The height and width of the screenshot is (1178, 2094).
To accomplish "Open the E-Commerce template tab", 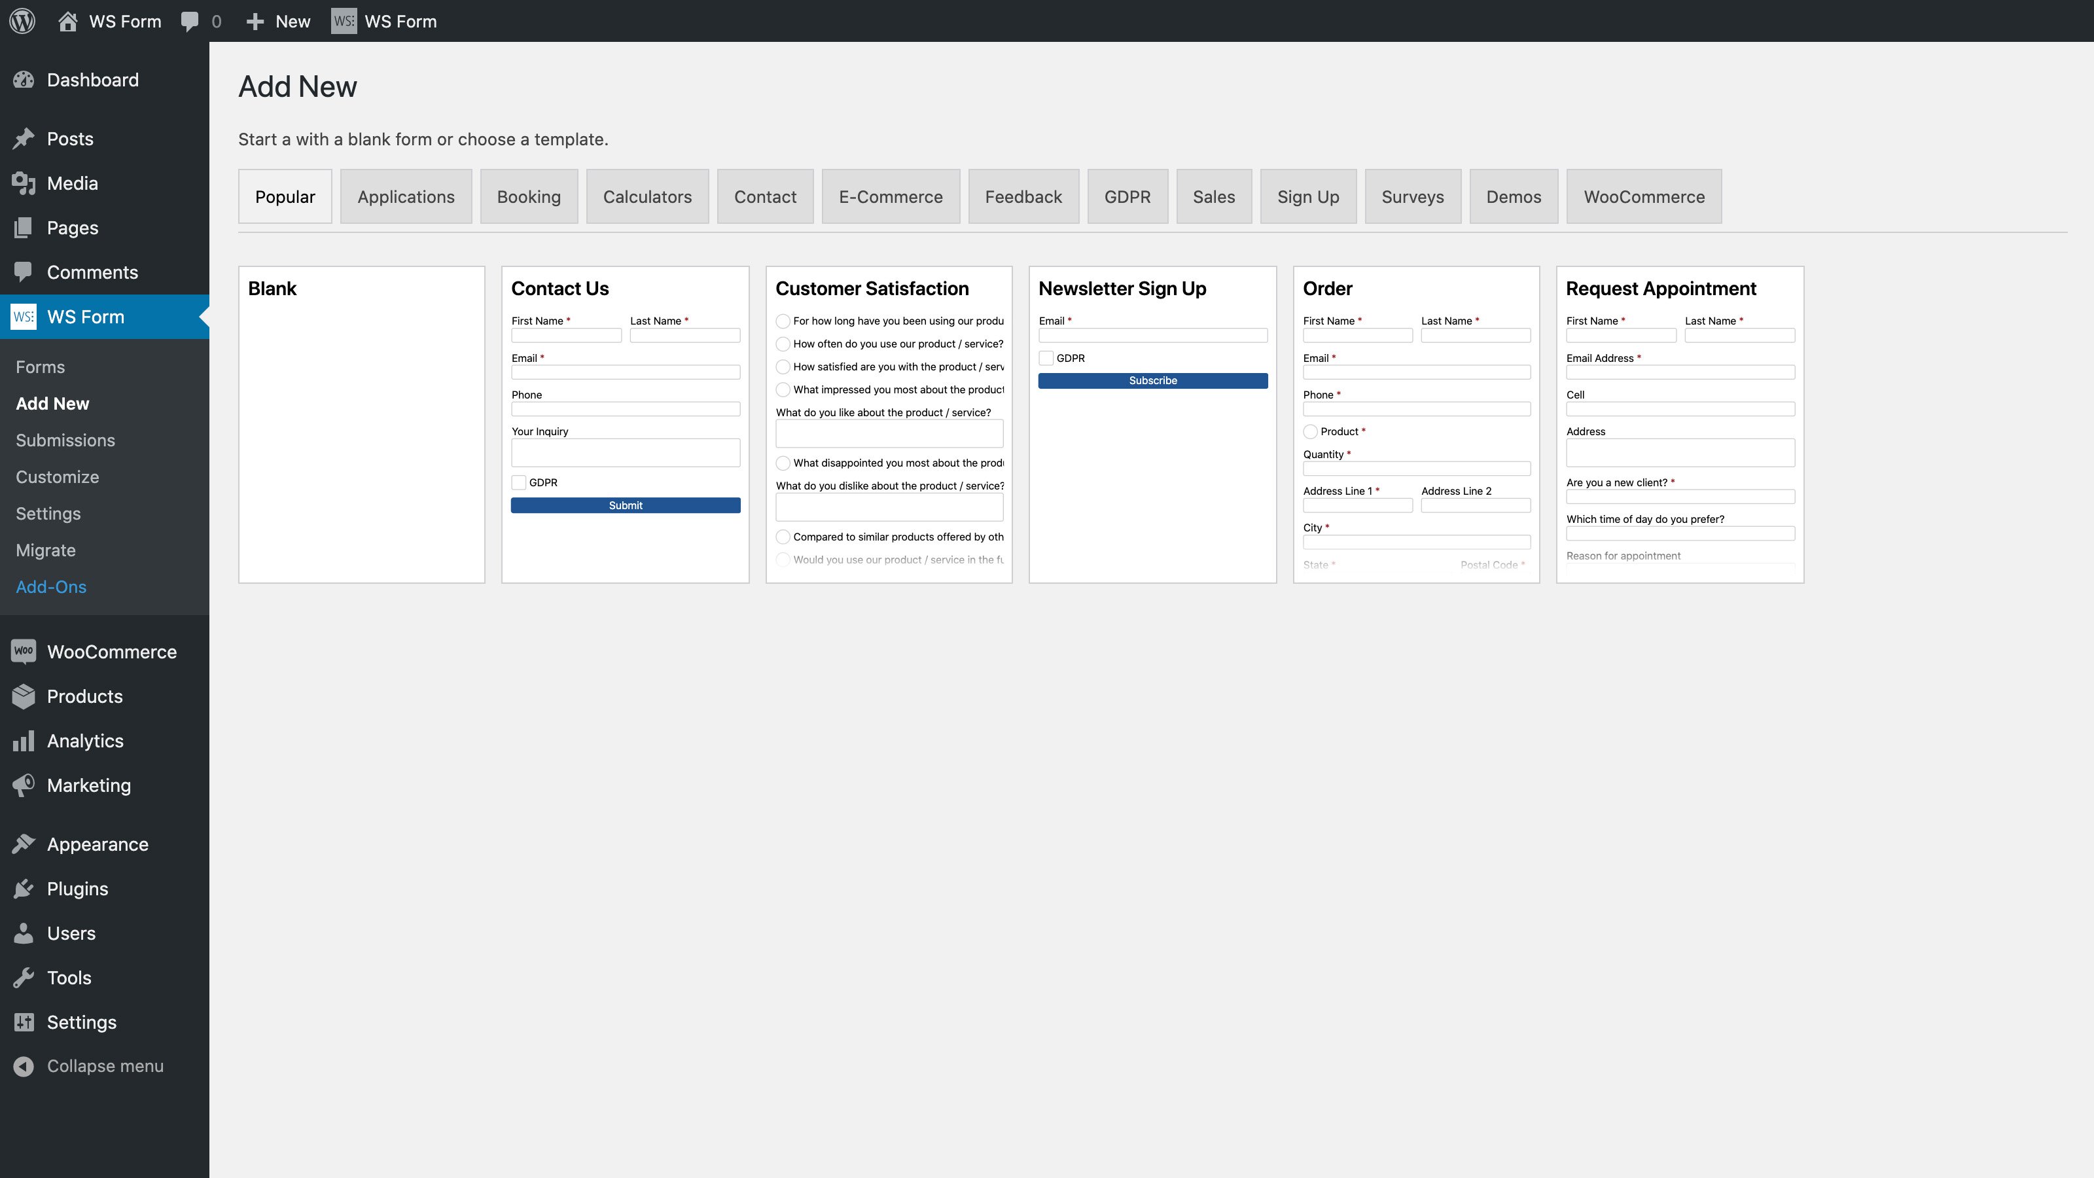I will pyautogui.click(x=891, y=197).
